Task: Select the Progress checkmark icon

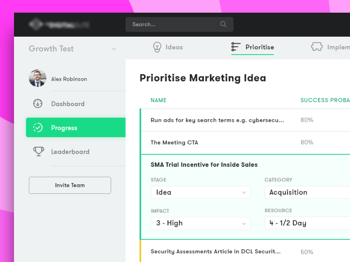Action: pos(38,128)
